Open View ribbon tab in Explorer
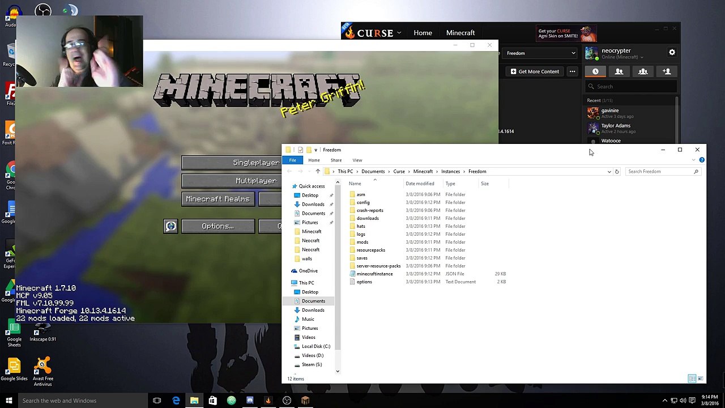This screenshot has width=725, height=408. [357, 160]
